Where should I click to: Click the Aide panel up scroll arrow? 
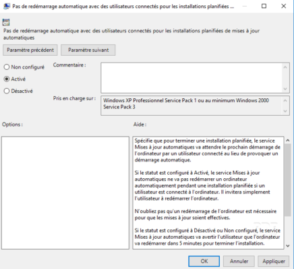click(x=288, y=141)
